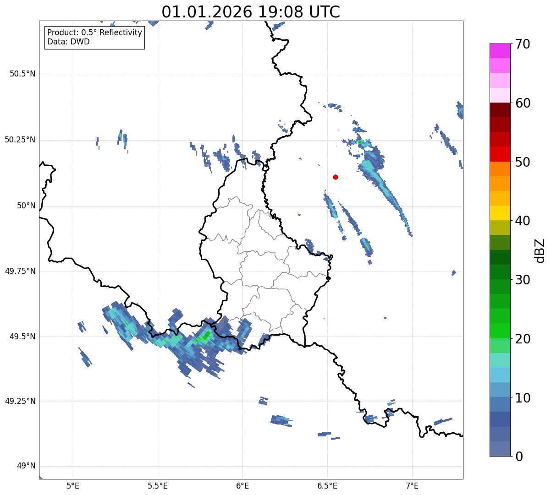
Task: Click the 6°E longitude tick label
Action: (x=242, y=485)
